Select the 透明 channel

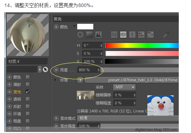[17, 99]
